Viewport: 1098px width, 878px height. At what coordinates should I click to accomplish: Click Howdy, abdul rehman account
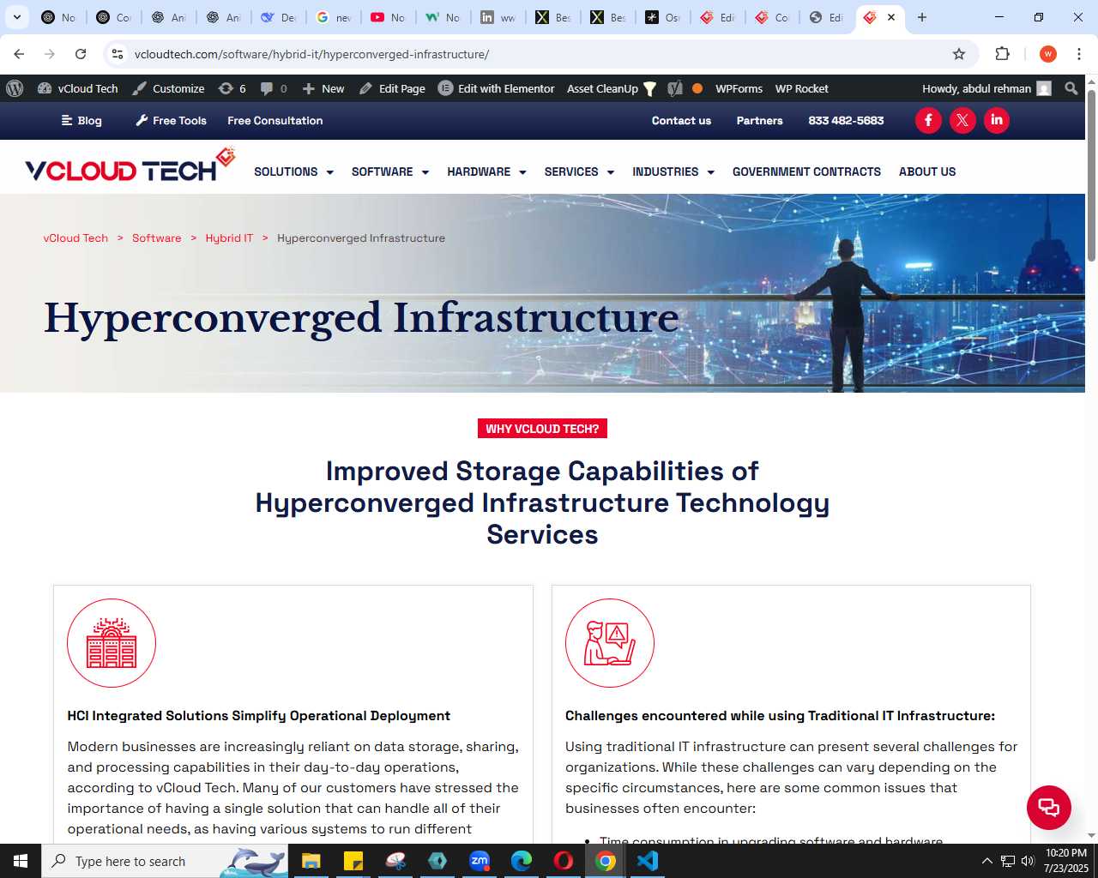pyautogui.click(x=986, y=88)
